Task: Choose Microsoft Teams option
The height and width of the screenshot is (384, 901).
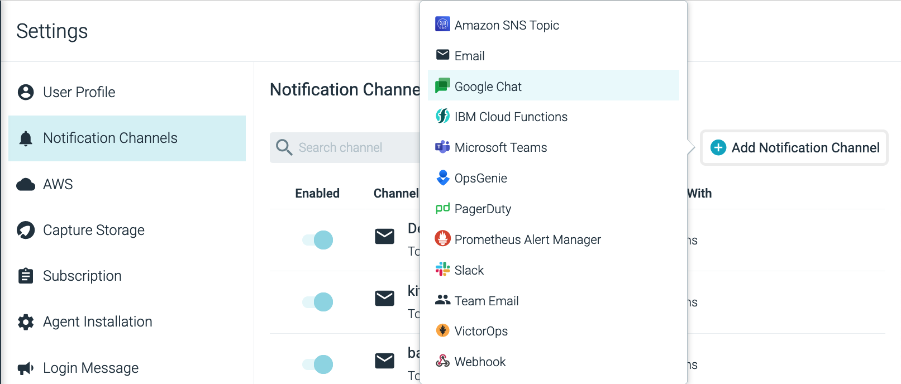Action: pos(554,147)
